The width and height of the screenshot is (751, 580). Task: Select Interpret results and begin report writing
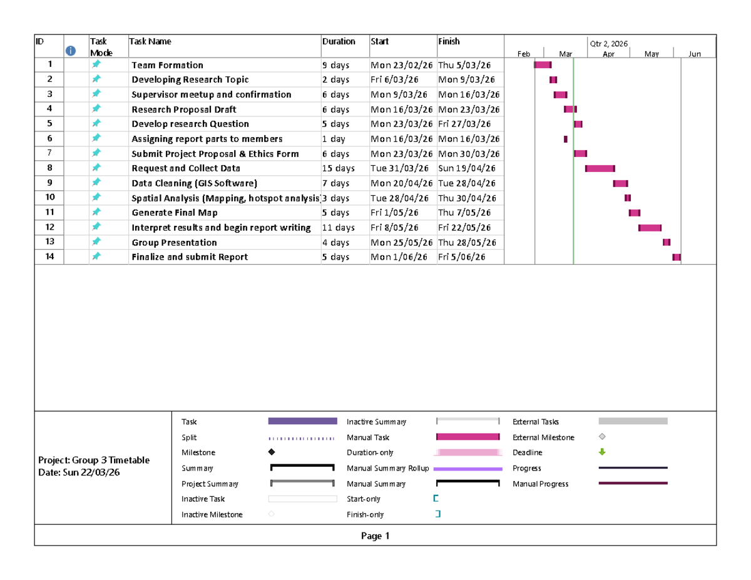[x=221, y=228]
